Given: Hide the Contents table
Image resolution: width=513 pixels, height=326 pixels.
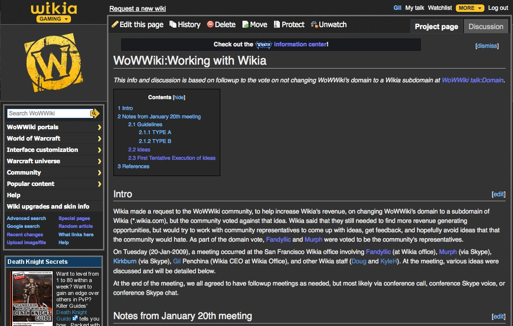Looking at the screenshot, I should click(x=178, y=98).
